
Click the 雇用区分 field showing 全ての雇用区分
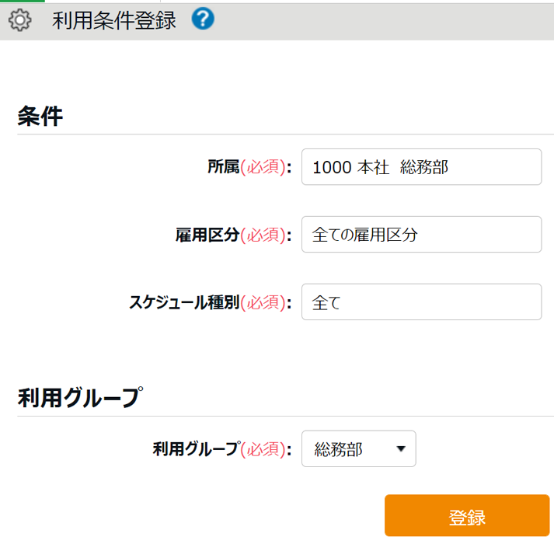pyautogui.click(x=421, y=235)
